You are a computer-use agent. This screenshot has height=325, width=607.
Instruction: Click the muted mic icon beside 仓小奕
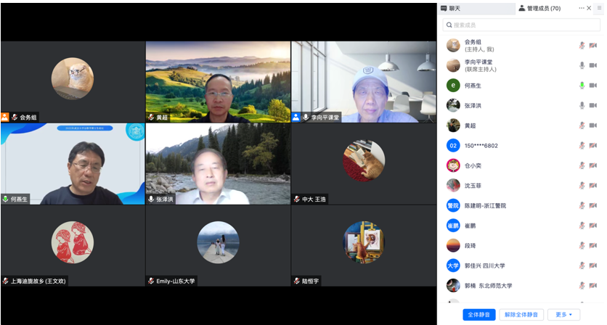[x=582, y=165]
